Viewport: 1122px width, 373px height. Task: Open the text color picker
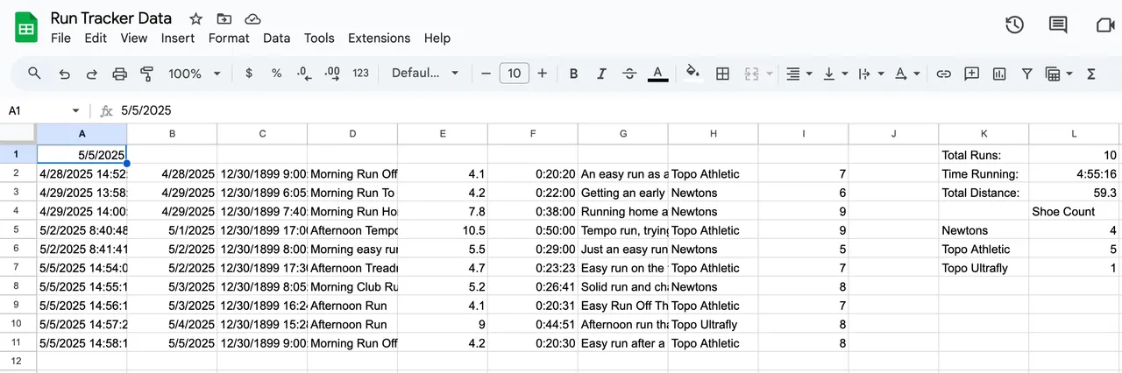tap(658, 74)
